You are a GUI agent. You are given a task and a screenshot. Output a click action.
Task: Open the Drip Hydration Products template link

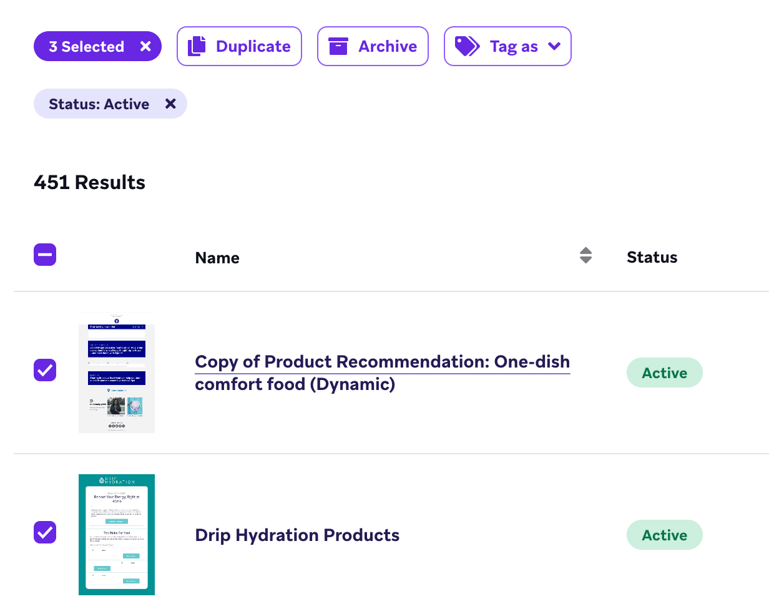point(297,535)
